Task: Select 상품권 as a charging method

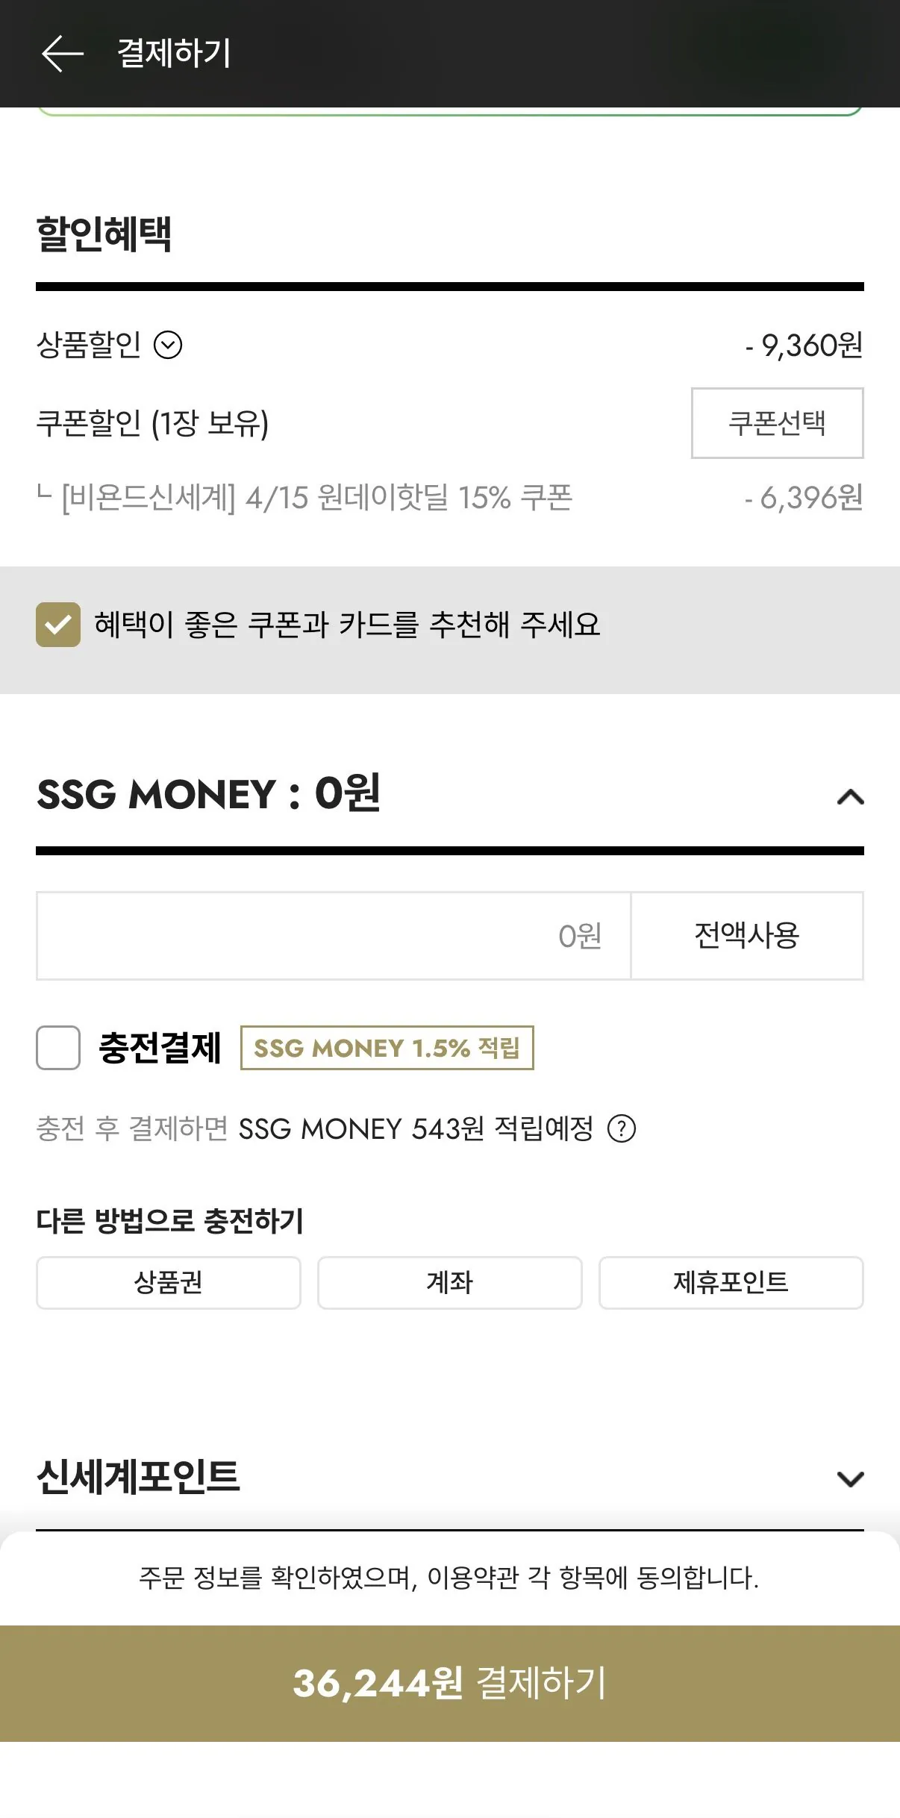Action: click(167, 1283)
